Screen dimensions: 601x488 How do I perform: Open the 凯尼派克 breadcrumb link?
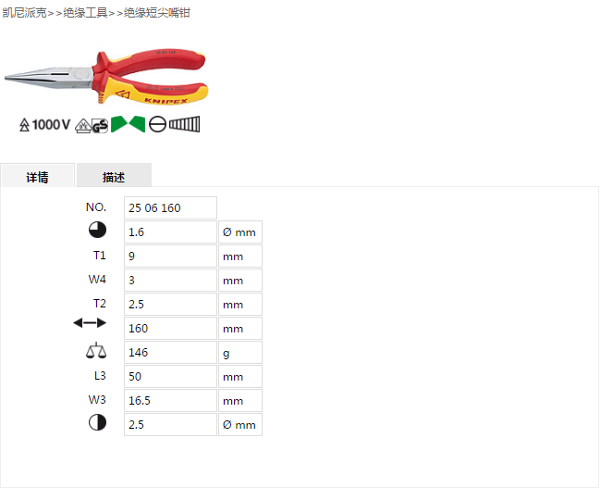pos(25,13)
